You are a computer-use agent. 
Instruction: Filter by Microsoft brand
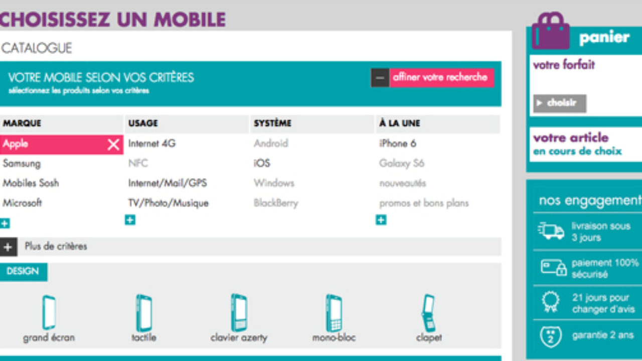[x=22, y=203]
